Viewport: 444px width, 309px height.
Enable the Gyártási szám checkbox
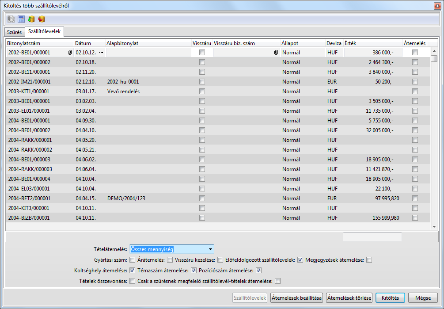pos(132,260)
